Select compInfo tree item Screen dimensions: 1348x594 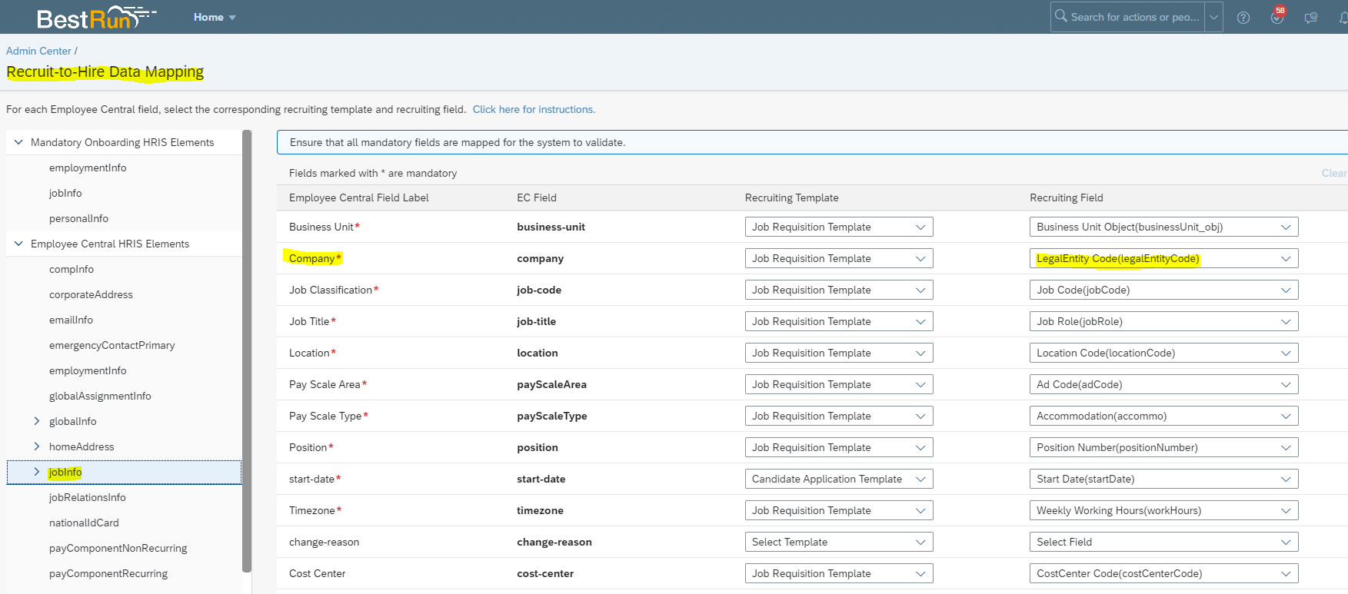pyautogui.click(x=72, y=269)
